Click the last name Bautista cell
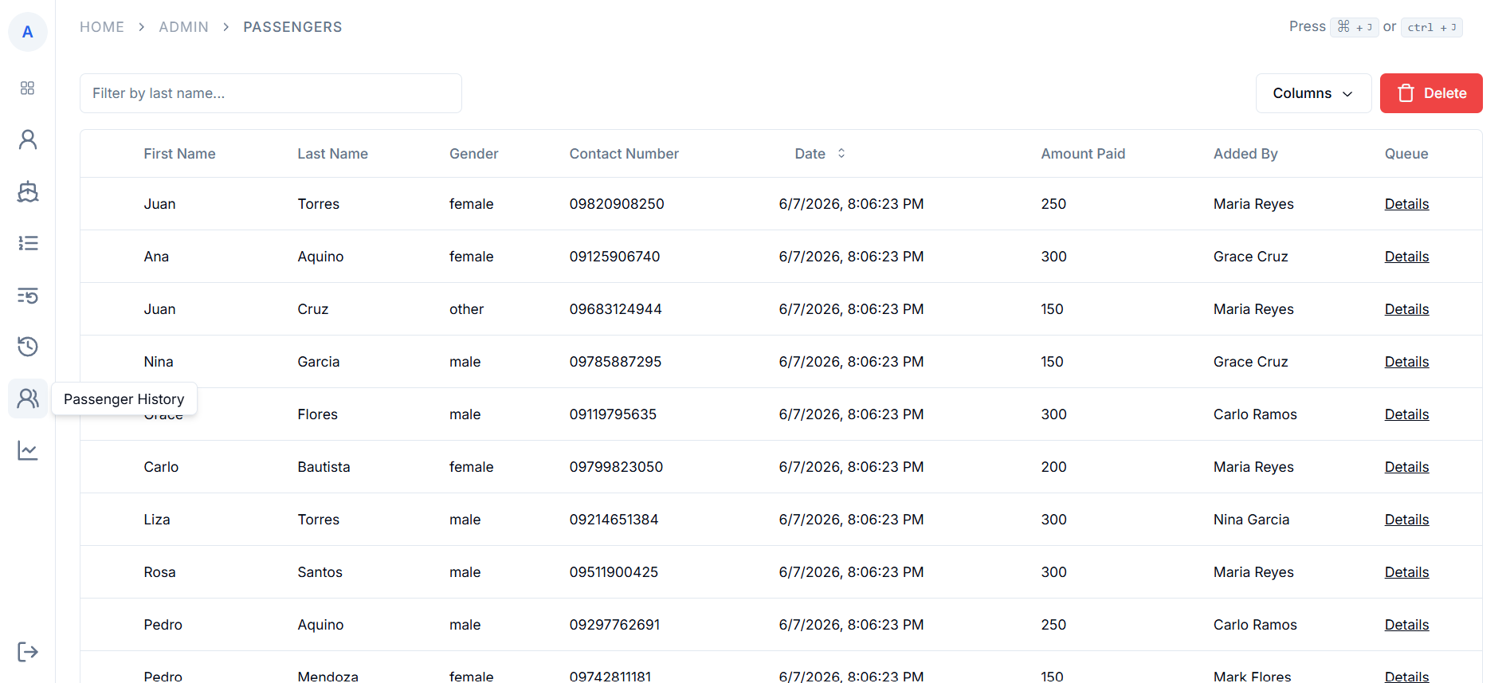Image resolution: width=1510 pixels, height=683 pixels. pyautogui.click(x=324, y=467)
